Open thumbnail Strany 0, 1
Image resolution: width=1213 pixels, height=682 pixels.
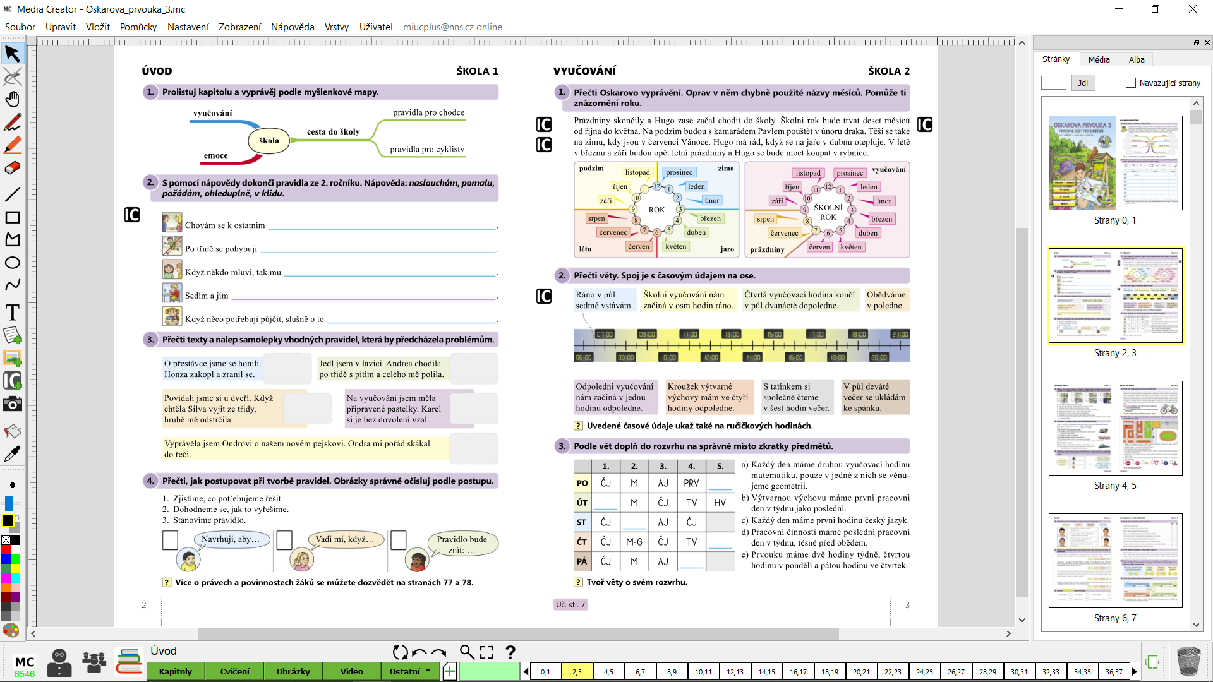[x=1115, y=163]
